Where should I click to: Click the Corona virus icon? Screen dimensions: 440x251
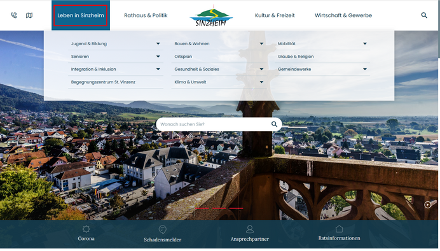(x=86, y=229)
